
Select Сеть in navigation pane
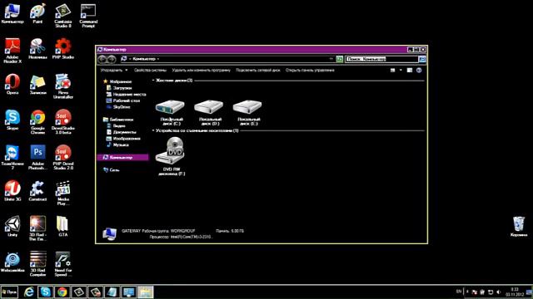tap(111, 170)
